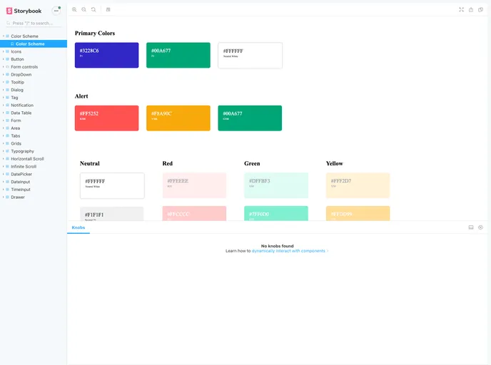Open the sidebar ellipsis menu button
The width and height of the screenshot is (491, 365).
tap(56, 11)
